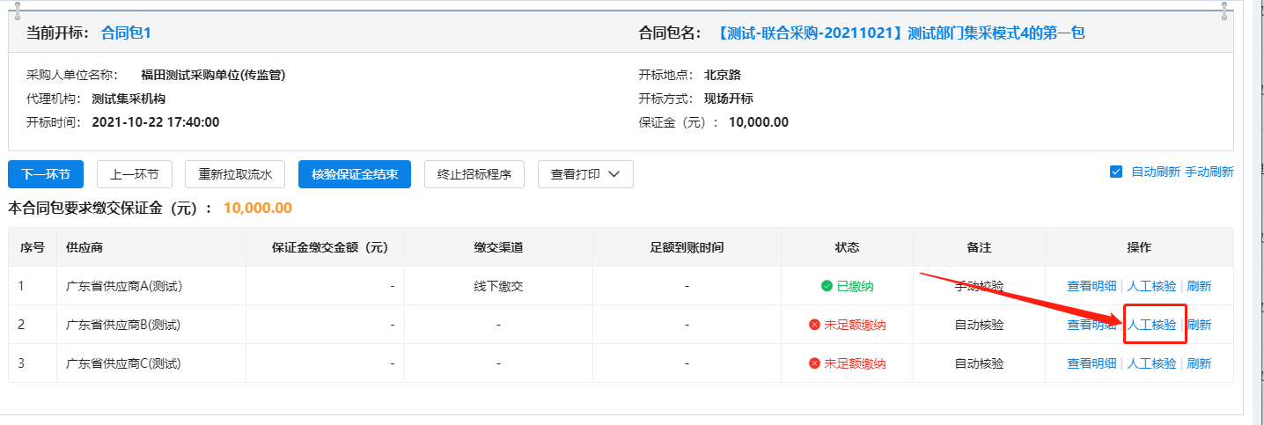The image size is (1264, 425).
Task: Toggle the 自动刷新 checkbox
Action: [1116, 172]
